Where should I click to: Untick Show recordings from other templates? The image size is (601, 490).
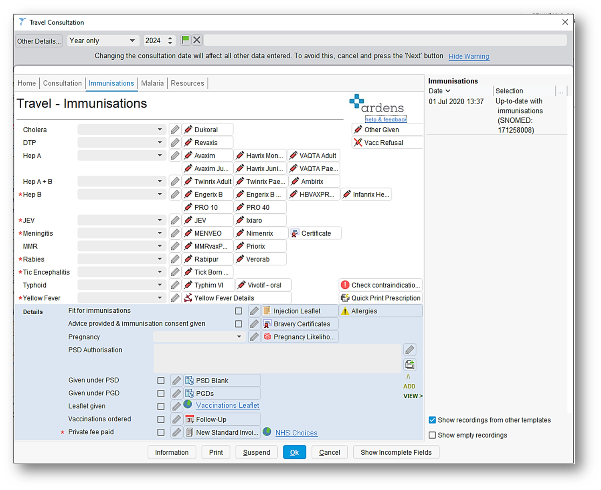(x=432, y=420)
